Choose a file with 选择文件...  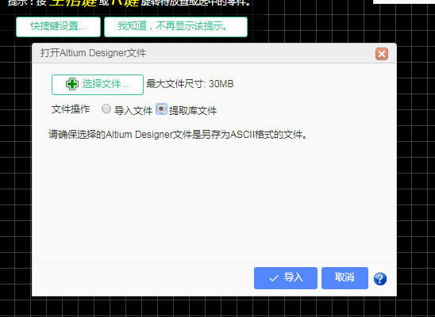(98, 85)
